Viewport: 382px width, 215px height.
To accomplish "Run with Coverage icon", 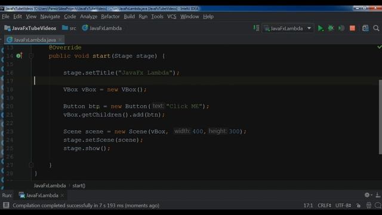I will pyautogui.click(x=341, y=28).
